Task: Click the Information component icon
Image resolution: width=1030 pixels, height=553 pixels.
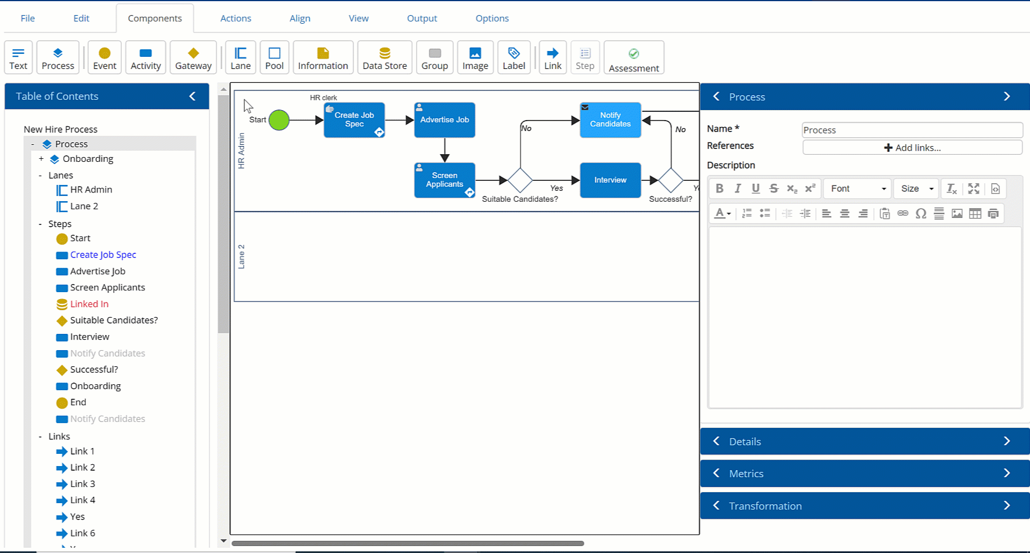Action: pyautogui.click(x=323, y=57)
